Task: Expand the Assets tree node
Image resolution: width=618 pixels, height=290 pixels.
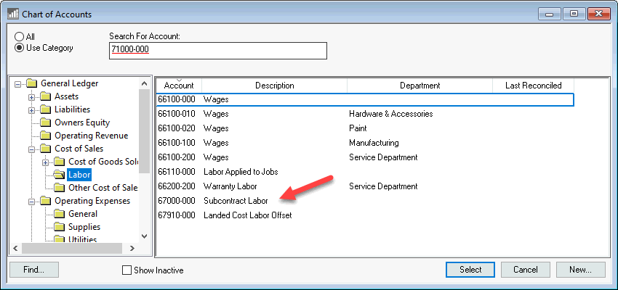Action: pyautogui.click(x=31, y=96)
